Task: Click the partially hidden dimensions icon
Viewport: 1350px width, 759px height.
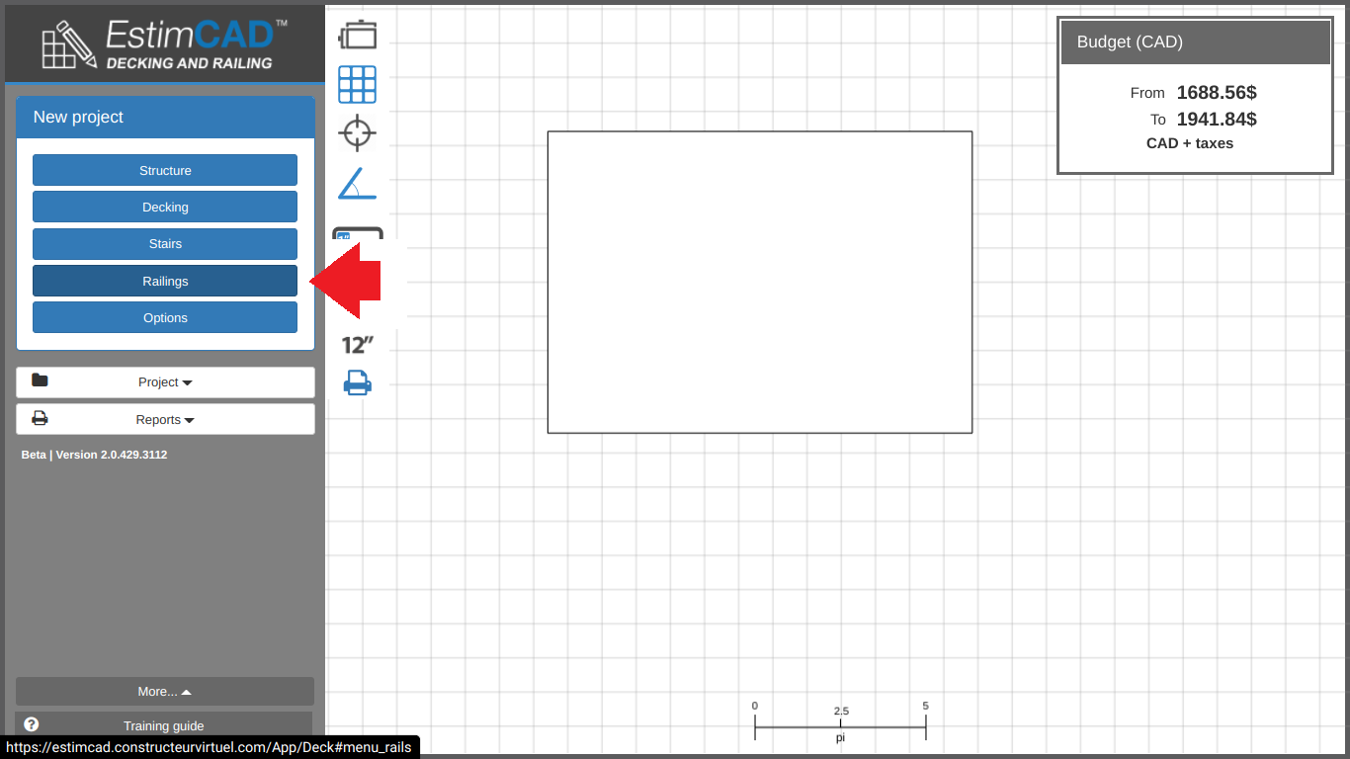Action: [357, 235]
